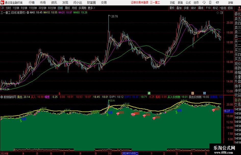
Task: Toggle the left sidebar panel icon
Action: coord(2,8)
